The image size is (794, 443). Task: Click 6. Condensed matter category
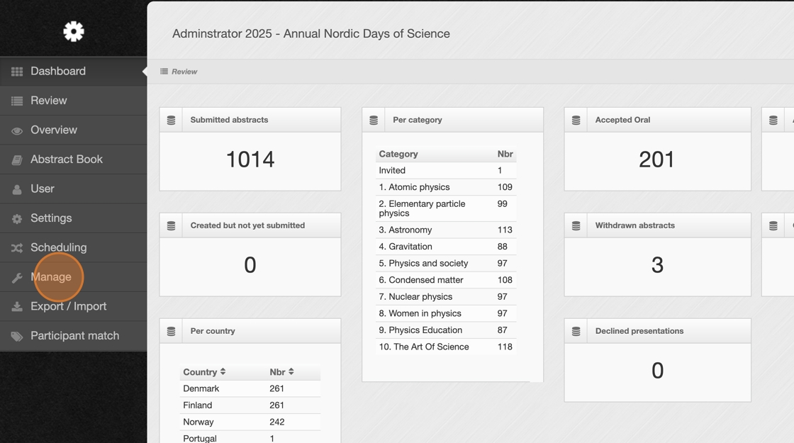[x=446, y=280]
